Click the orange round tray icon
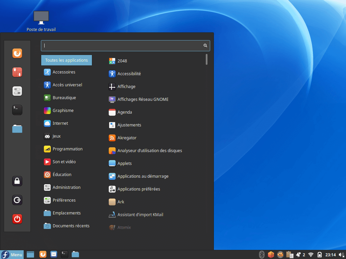Image resolution: width=346 pixels, height=259 pixels. tap(280, 255)
